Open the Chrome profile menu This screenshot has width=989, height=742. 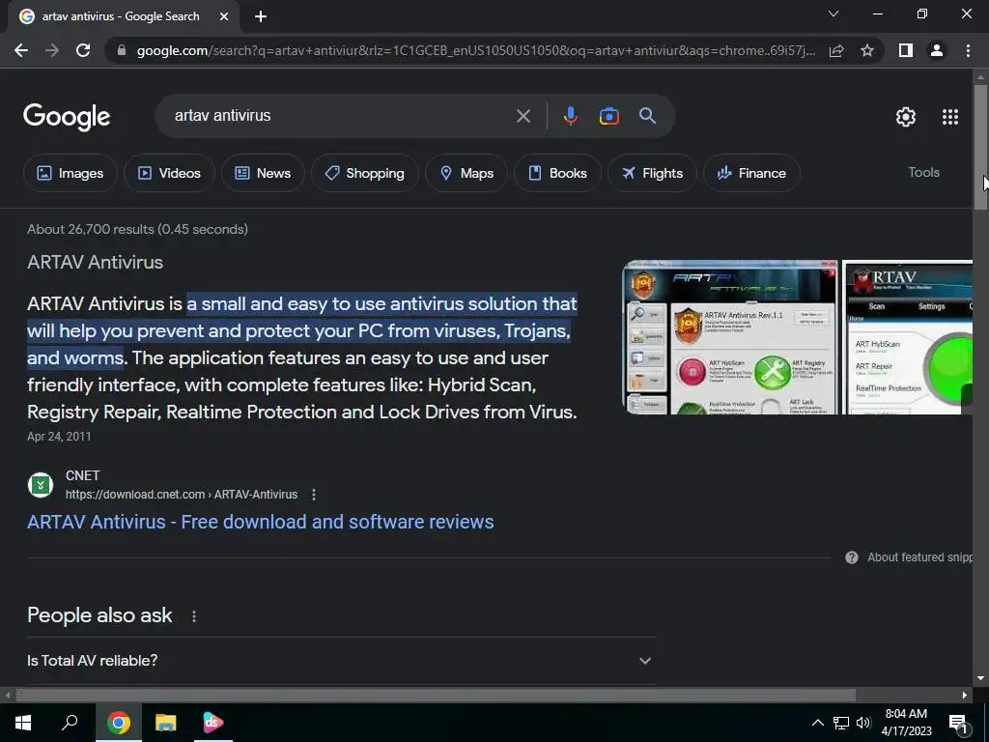tap(937, 50)
